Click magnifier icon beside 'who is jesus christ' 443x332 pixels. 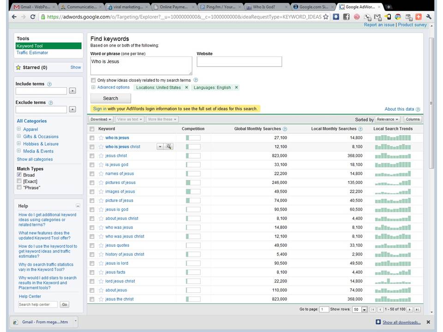tap(169, 147)
